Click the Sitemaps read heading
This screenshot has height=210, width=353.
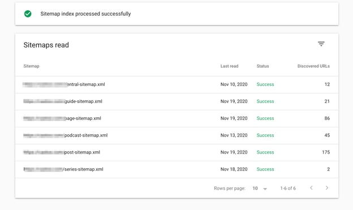pyautogui.click(x=46, y=45)
